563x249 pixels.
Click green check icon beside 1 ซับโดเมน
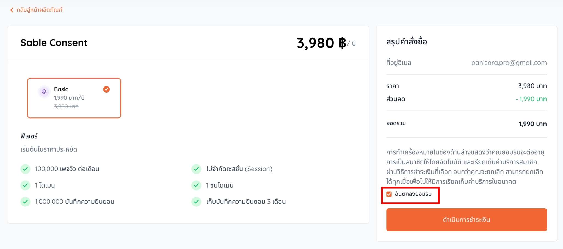[196, 185]
